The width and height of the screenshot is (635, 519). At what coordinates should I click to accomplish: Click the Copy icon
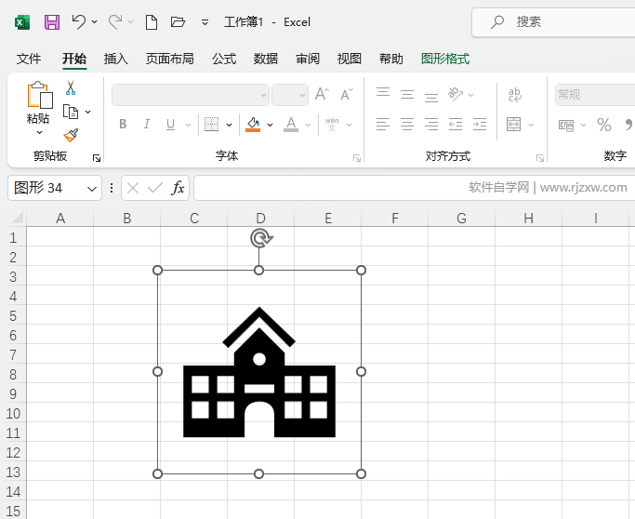click(x=71, y=112)
